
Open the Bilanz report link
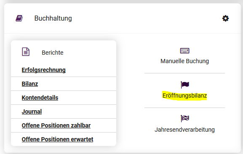click(30, 84)
